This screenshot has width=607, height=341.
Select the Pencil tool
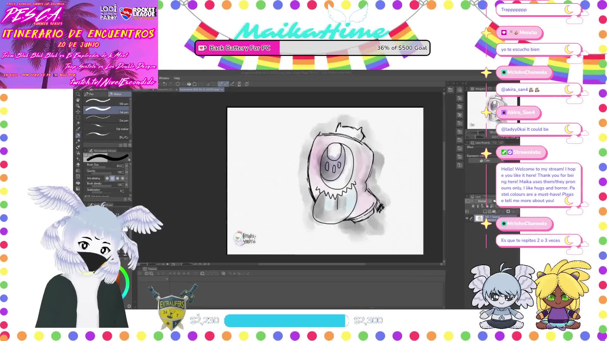point(78,141)
